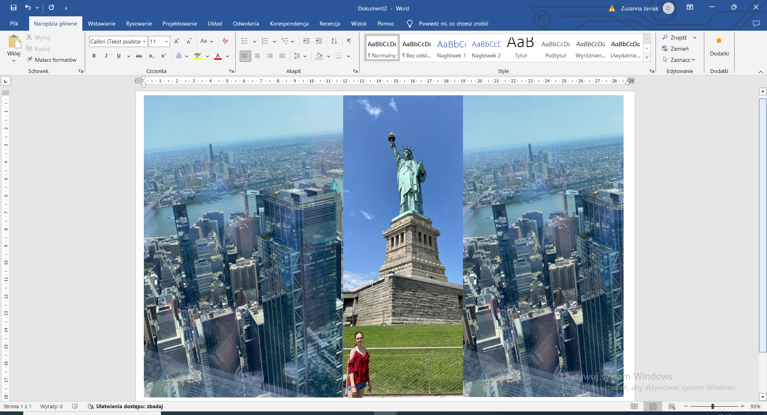Expand the borders dropdown arrow
This screenshot has width=767, height=415.
(x=348, y=56)
